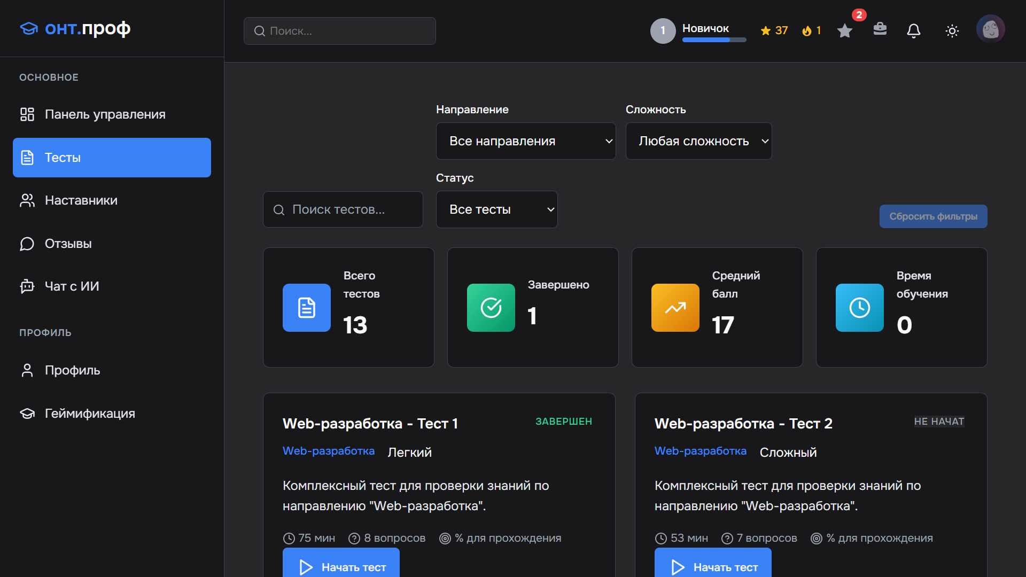Click the flame streak counter icon
1026x577 pixels.
pos(807,31)
